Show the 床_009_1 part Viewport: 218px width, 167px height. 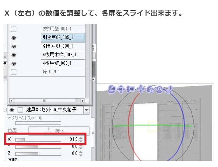[14, 72]
